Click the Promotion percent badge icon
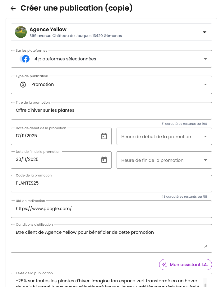 coord(23,84)
